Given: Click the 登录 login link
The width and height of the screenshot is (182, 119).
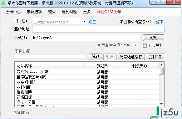Looking at the screenshot, I should tap(160, 22).
